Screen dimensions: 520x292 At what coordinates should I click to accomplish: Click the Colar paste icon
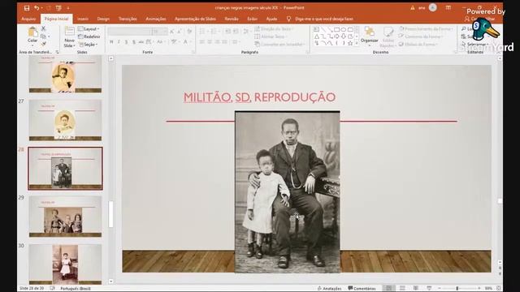click(x=32, y=32)
